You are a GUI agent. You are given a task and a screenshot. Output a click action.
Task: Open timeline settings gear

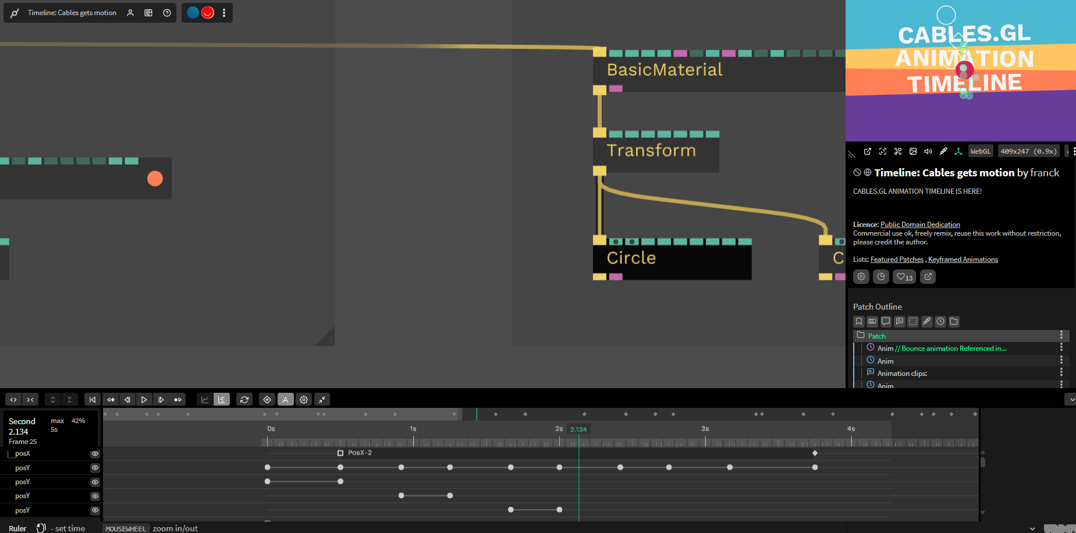pos(304,399)
